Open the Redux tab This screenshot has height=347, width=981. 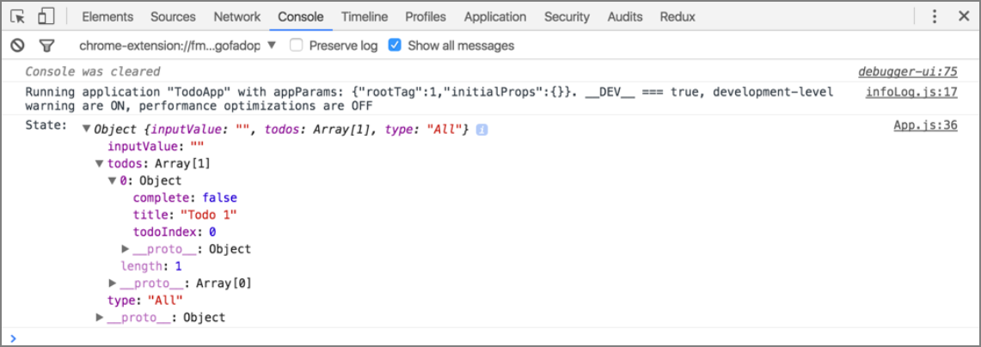click(678, 16)
